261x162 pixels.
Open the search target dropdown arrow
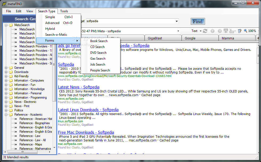click(177, 21)
